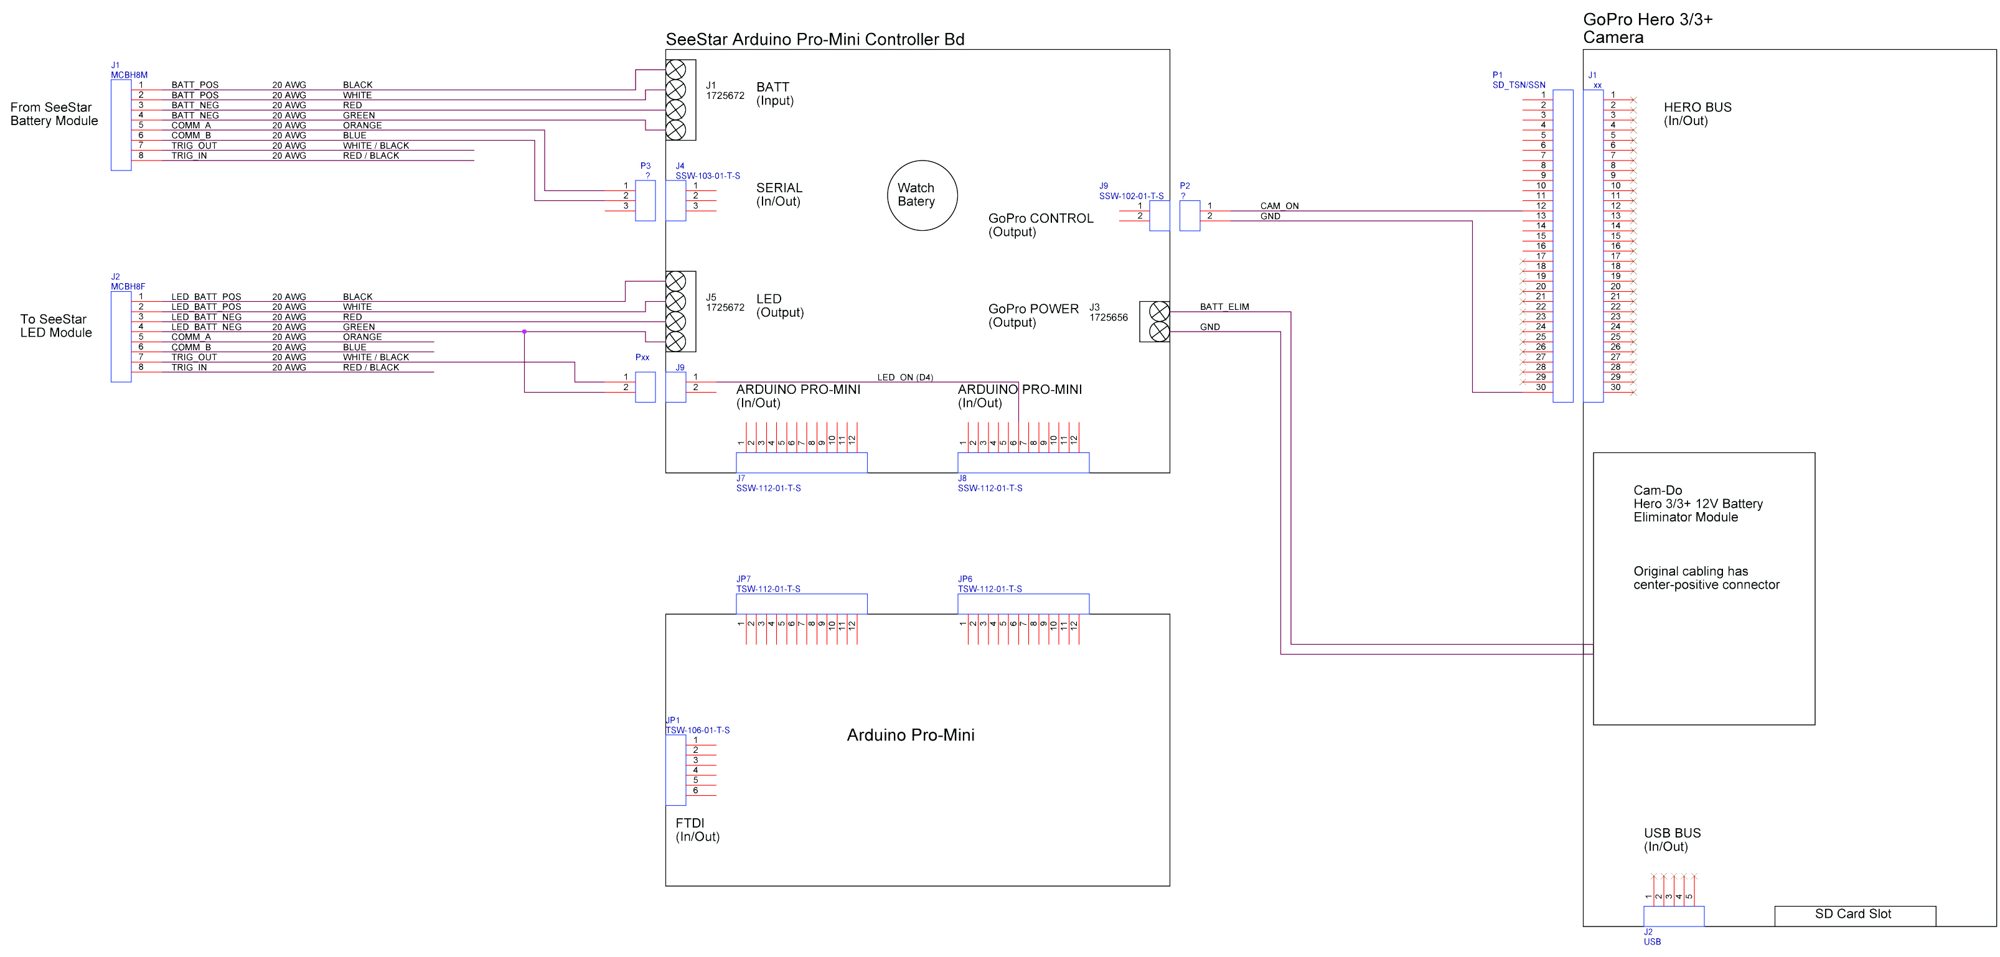Select the P1 SD_TSN/SSN connector body
2000x957 pixels.
[x=1563, y=246]
